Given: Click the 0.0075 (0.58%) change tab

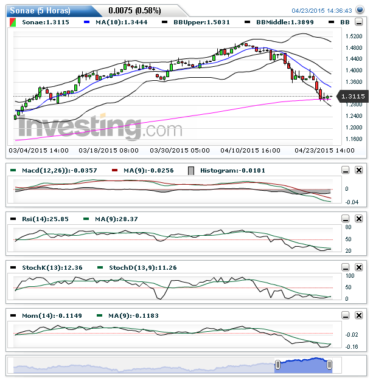Looking at the screenshot, I should point(134,11).
